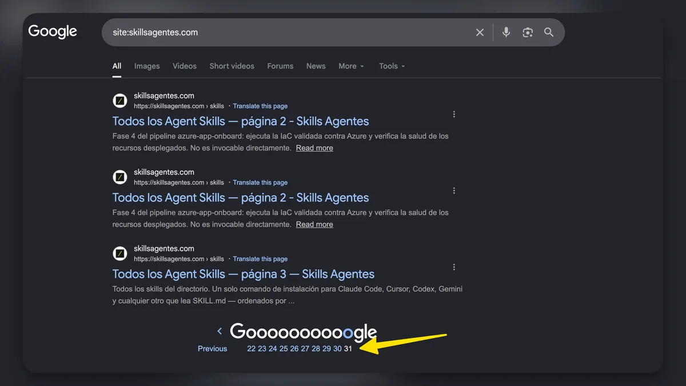Click the second result's skillsagentes favicon
Image resolution: width=686 pixels, height=386 pixels.
120,177
